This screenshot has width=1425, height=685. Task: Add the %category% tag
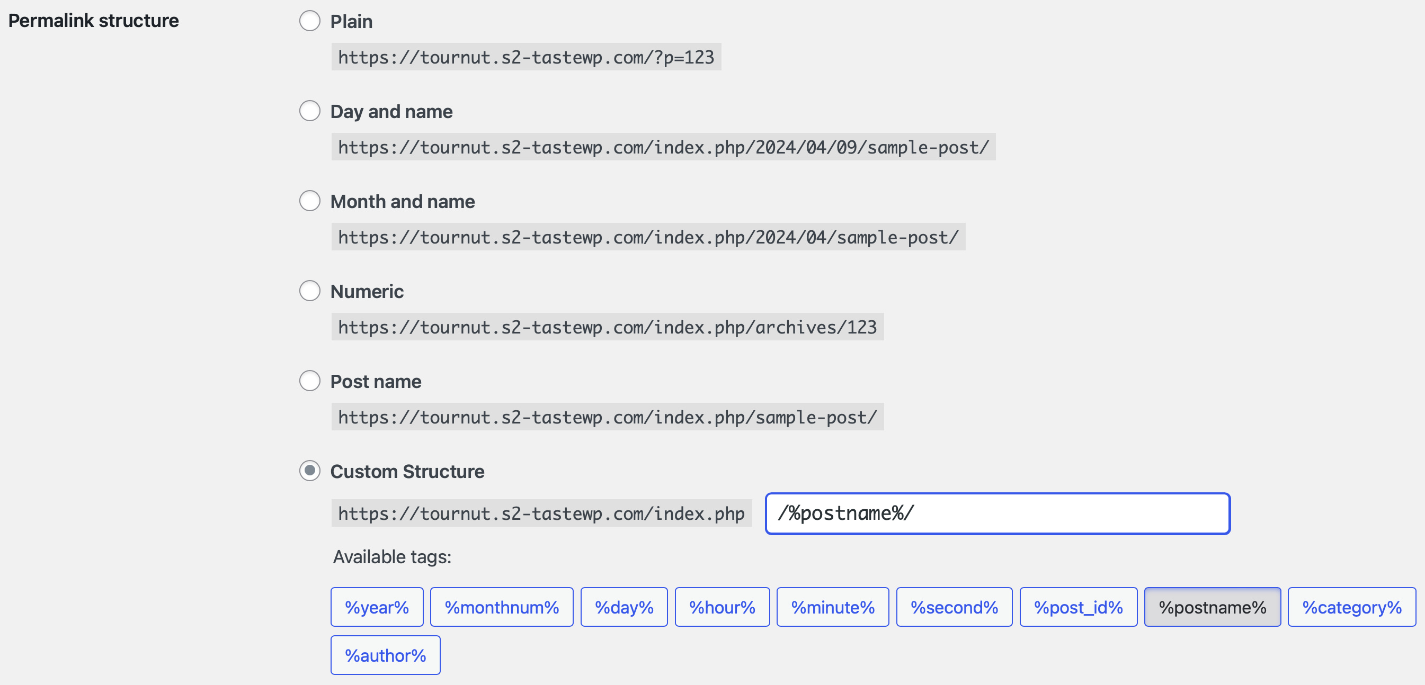[x=1351, y=607]
